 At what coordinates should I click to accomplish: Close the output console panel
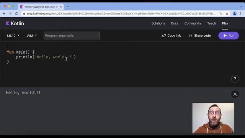(235, 94)
